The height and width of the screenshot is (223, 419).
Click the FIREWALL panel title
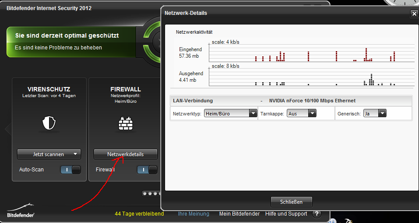point(126,89)
